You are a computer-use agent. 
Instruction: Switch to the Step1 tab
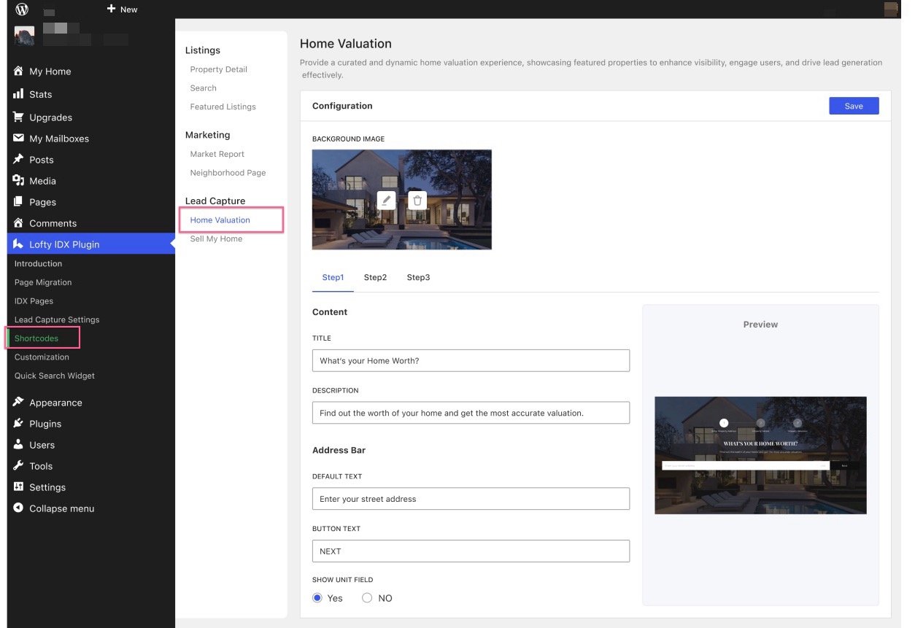[x=333, y=277]
